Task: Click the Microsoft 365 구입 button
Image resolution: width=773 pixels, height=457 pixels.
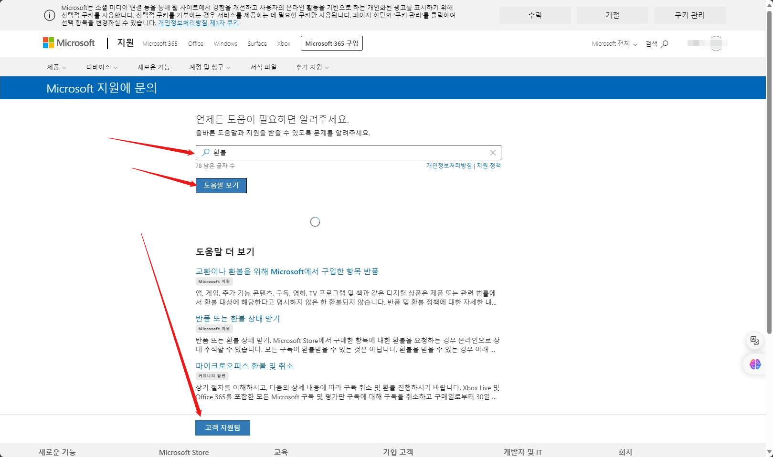Action: coord(332,43)
